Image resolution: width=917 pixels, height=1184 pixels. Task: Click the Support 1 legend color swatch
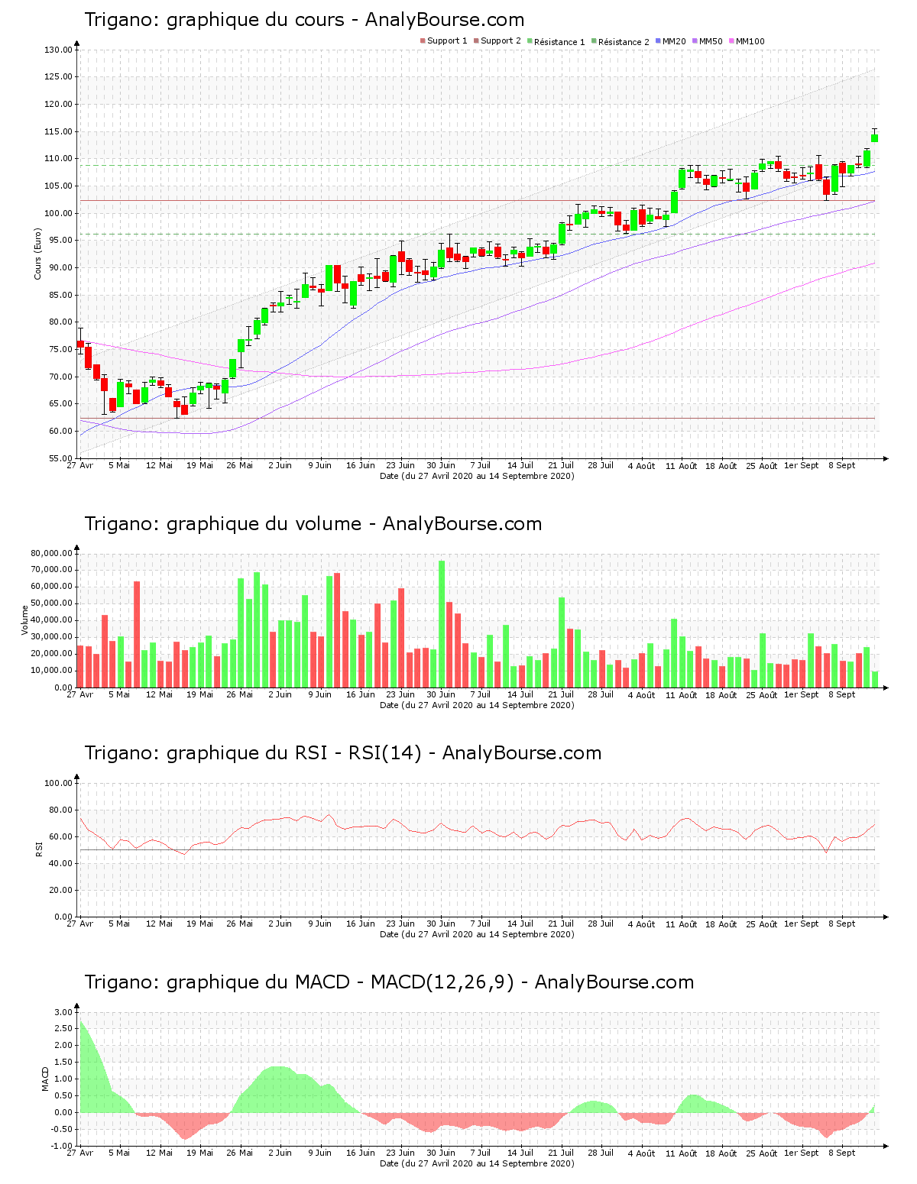coord(423,41)
